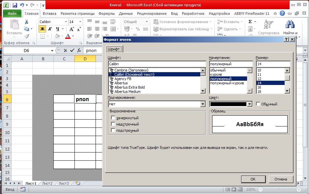The image size is (309, 194).
Task: Open the font color A dropdown arrow
Action: (x=73, y=36)
